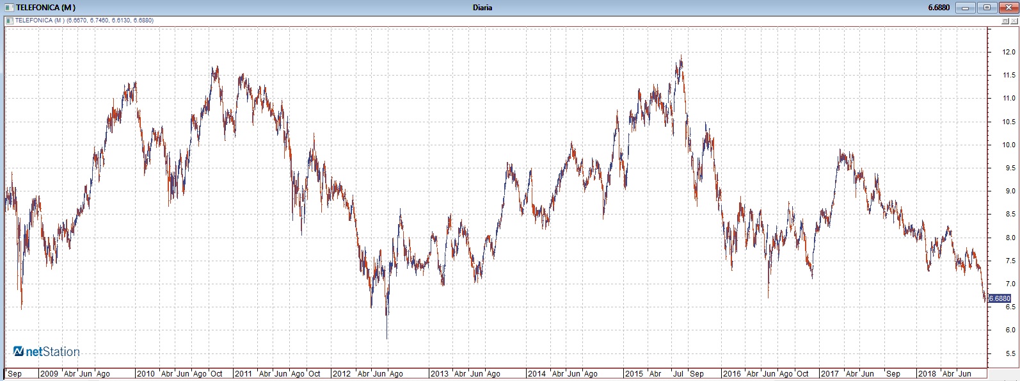Click the last-price value in the title bar
Viewport: 1020px width, 381px height.
pos(939,8)
